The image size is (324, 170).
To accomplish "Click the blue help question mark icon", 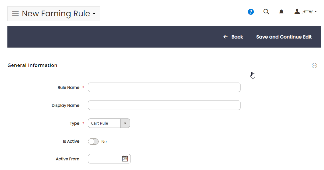I will [x=251, y=12].
